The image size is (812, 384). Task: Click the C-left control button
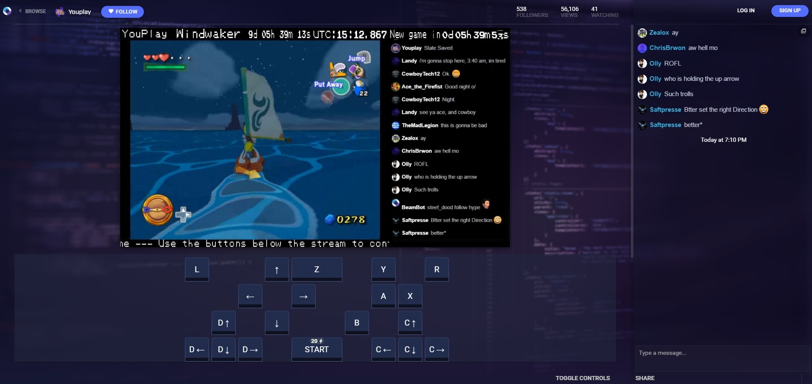(383, 349)
